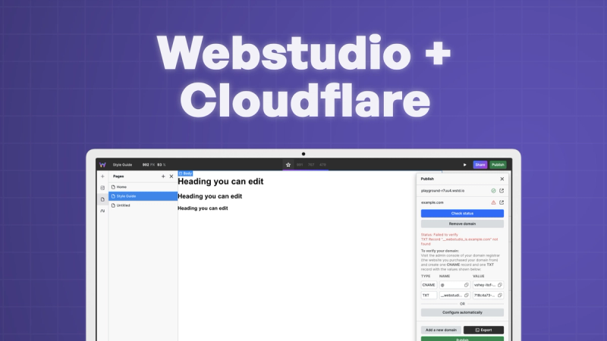Click Add a new domain button

[x=441, y=330]
